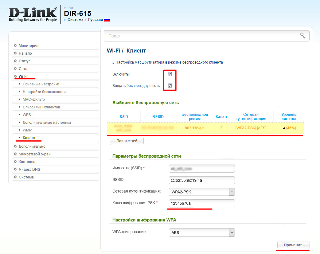This screenshot has height=254, width=320.
Task: Click the Wi-Fi breadcrumb link in heading
Action: [113, 51]
